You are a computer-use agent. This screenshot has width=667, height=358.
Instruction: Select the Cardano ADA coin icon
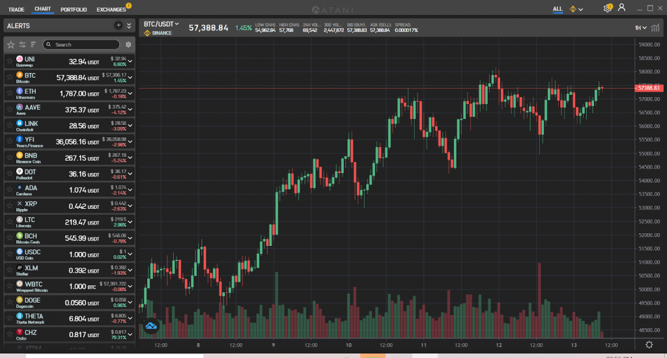click(x=20, y=187)
